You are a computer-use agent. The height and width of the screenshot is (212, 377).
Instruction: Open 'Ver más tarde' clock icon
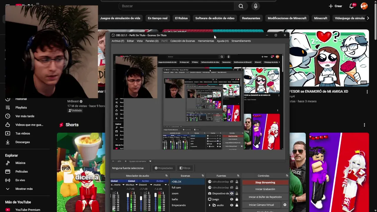click(x=8, y=116)
